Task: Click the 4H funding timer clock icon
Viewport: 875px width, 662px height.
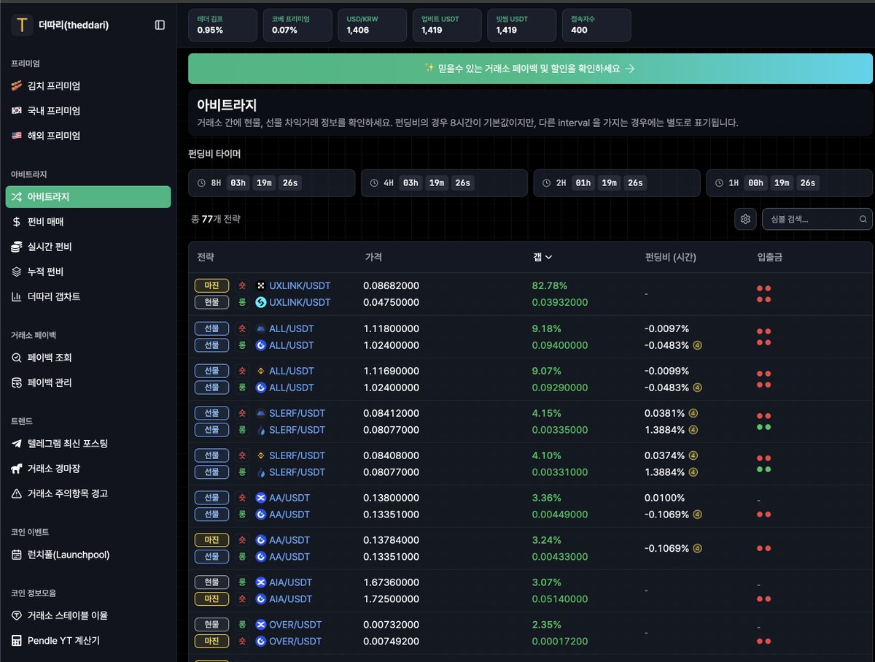Action: point(374,183)
